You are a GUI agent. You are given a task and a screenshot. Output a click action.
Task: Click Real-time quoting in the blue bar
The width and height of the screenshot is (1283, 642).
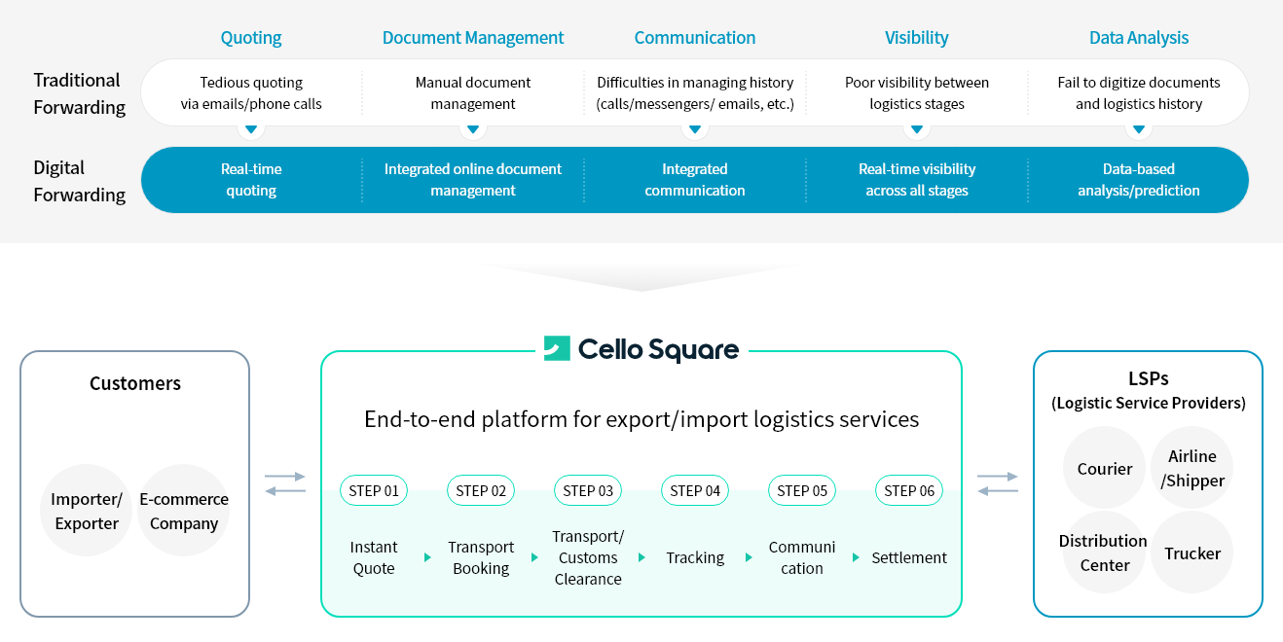[251, 180]
